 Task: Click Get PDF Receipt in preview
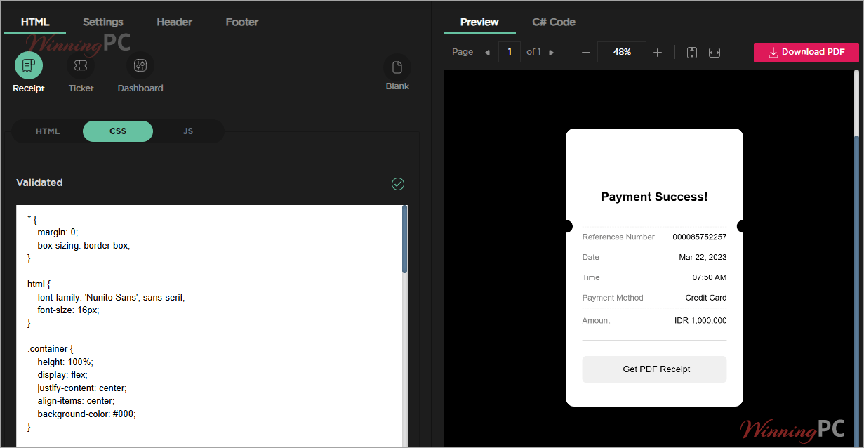coord(654,369)
